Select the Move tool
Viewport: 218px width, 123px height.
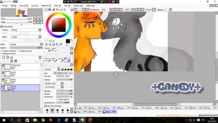click(46, 44)
